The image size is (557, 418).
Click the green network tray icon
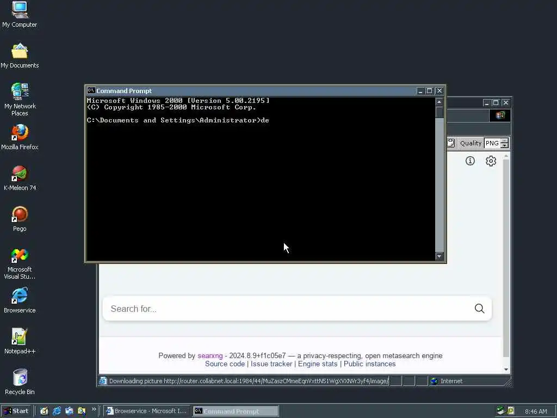pyautogui.click(x=501, y=411)
